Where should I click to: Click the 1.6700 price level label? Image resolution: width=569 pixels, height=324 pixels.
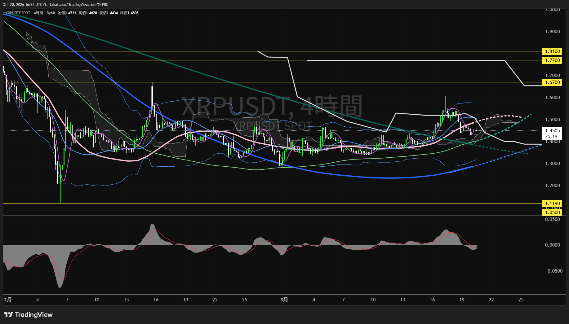(552, 82)
